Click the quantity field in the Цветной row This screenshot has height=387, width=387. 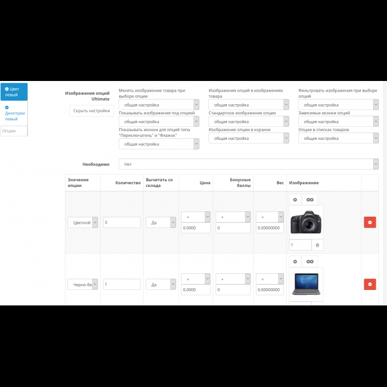[121, 222]
